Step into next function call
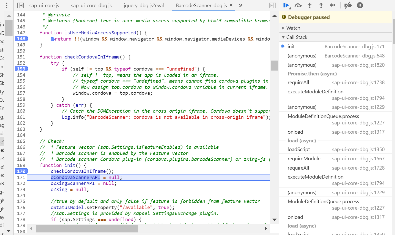Image resolution: width=395 pixels, height=235 pixels. click(x=310, y=5)
